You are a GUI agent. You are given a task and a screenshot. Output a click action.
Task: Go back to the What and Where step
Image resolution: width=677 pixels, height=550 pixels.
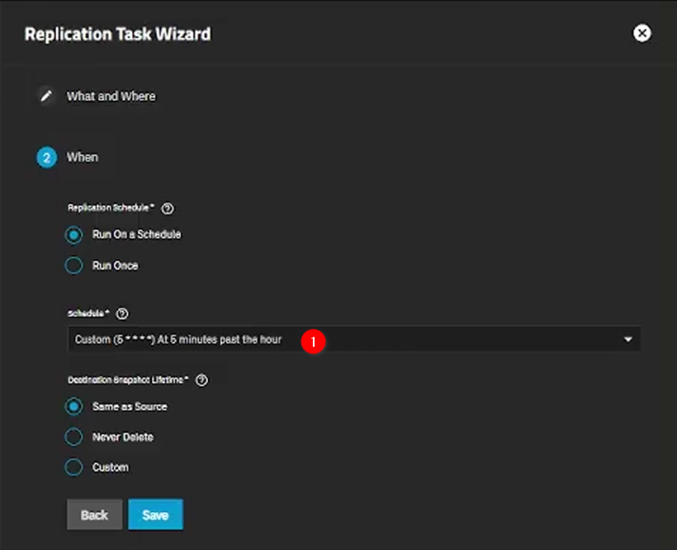tap(111, 97)
